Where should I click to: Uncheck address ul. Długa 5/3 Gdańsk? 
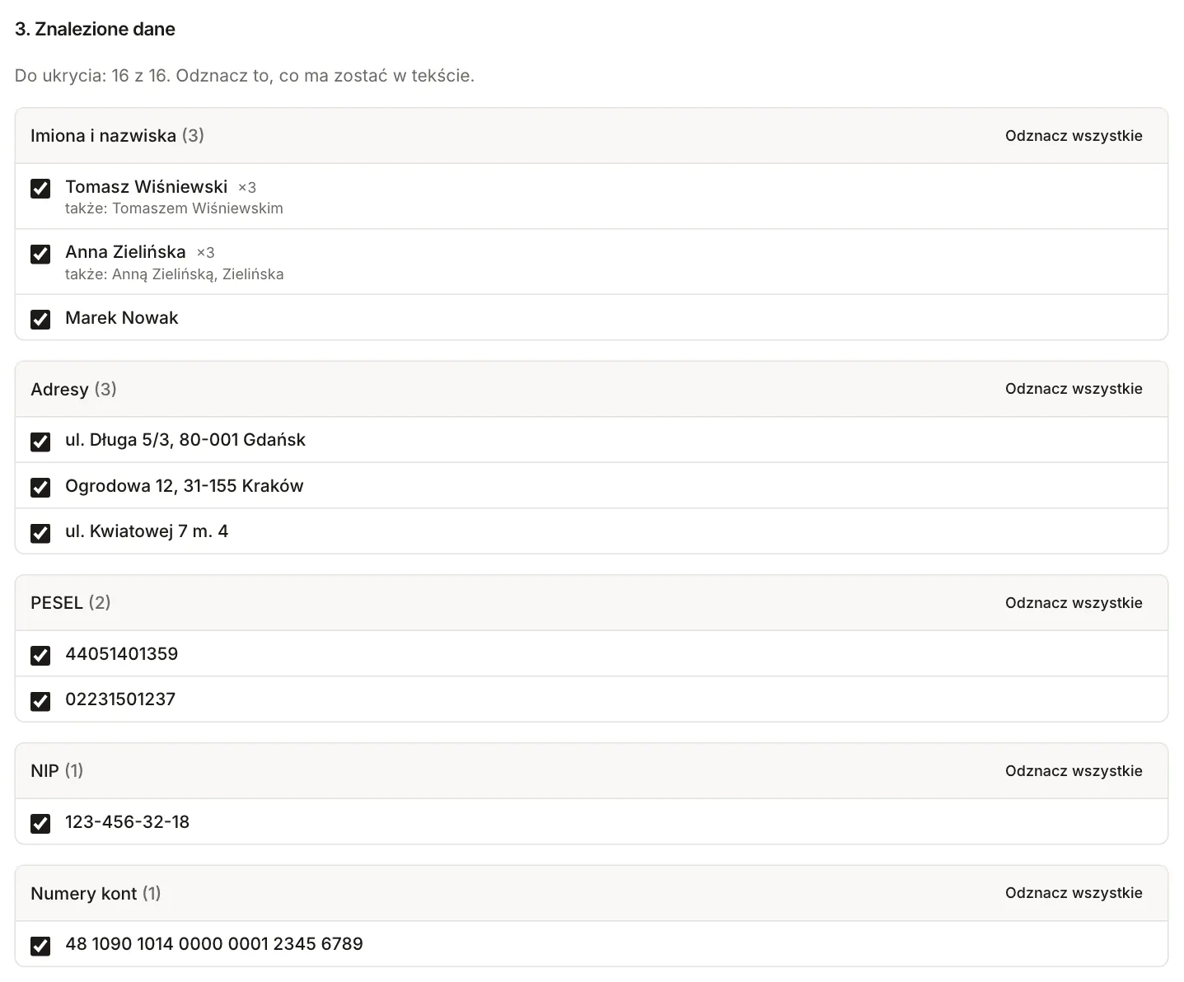coord(40,442)
